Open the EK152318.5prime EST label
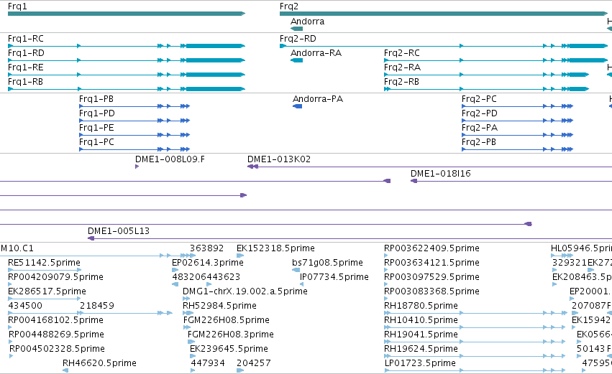The image size is (612, 374). click(x=275, y=248)
